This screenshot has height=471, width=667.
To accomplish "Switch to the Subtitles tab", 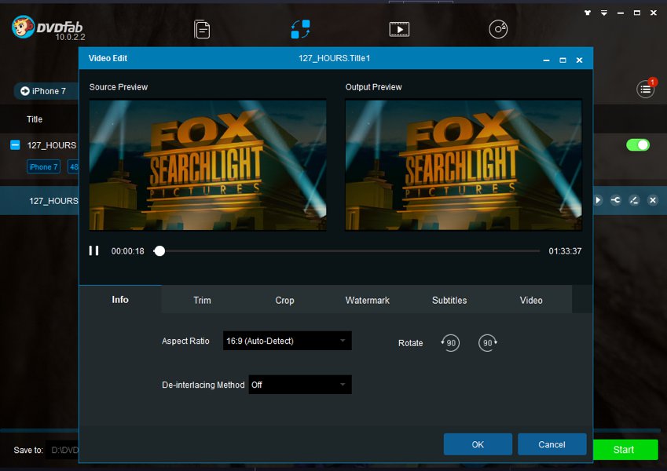I will (449, 300).
